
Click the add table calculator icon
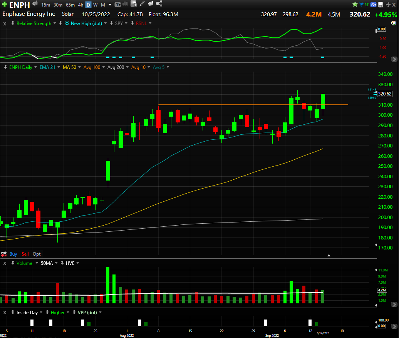pos(133,3)
